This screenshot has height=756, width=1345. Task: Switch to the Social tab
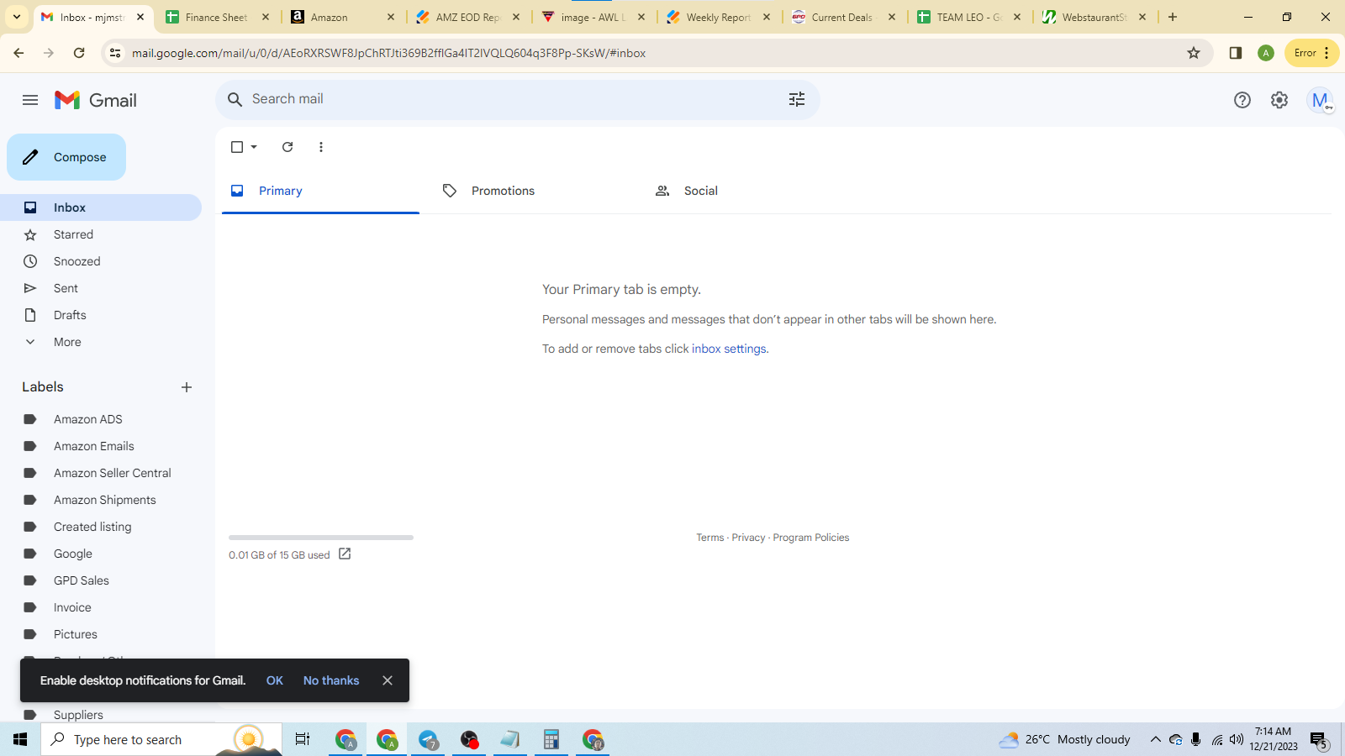pyautogui.click(x=744, y=191)
